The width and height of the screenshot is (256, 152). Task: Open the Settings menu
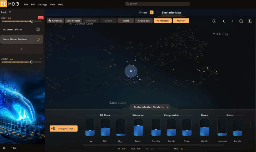(x=42, y=4)
